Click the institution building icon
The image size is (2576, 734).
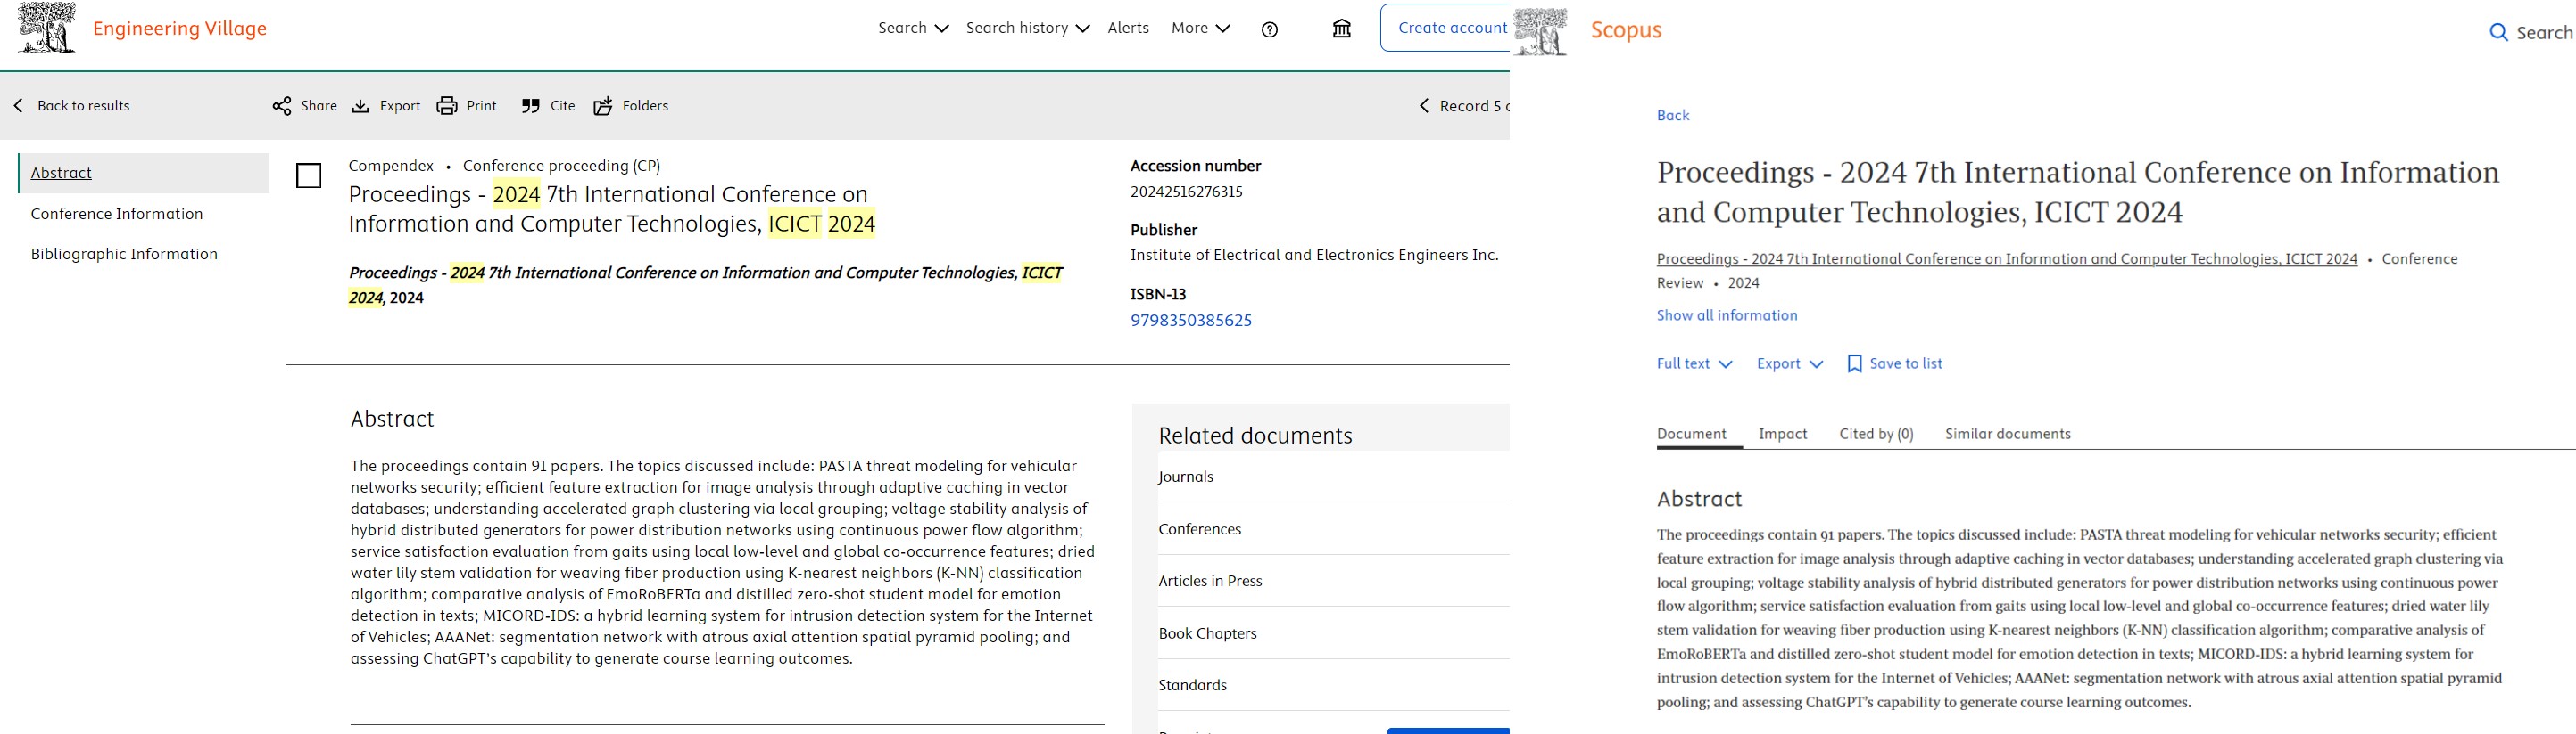point(1341,29)
